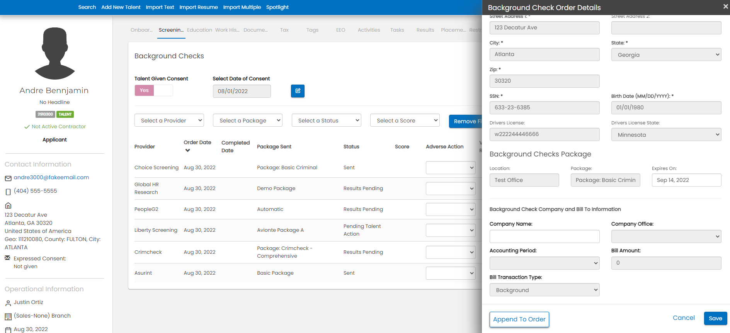Click the andre3000@fakeemail.com email link

click(51, 177)
